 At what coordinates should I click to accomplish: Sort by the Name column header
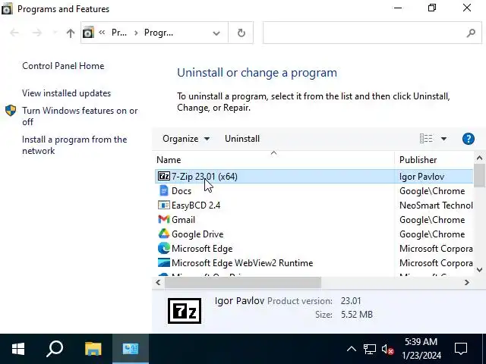pos(274,160)
